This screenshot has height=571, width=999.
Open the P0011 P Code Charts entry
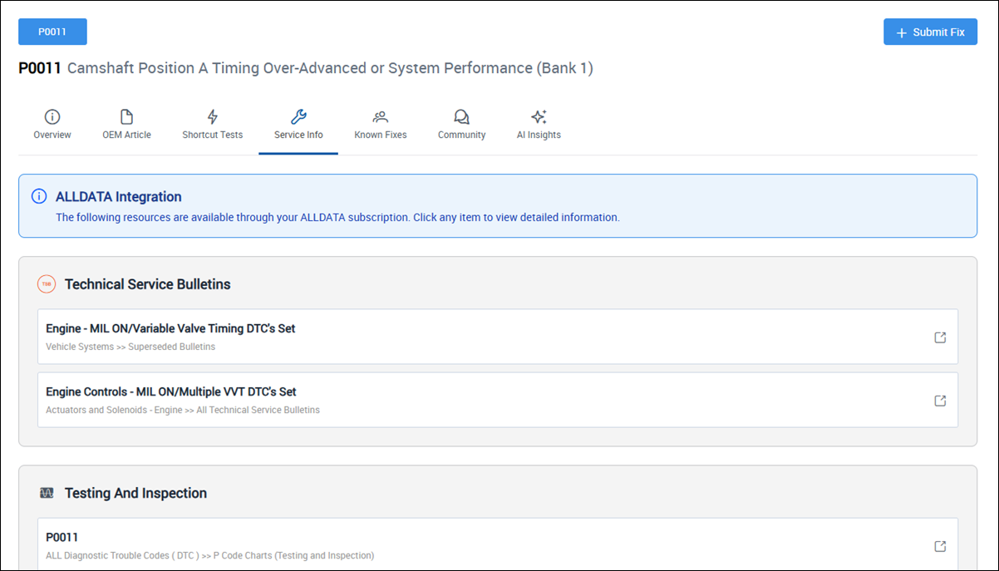coord(498,544)
